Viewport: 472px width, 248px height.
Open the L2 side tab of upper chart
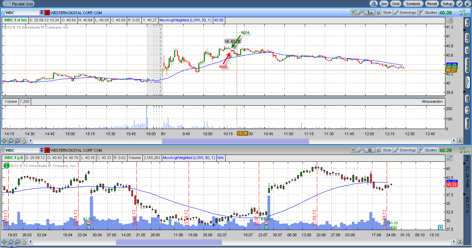[x=468, y=110]
